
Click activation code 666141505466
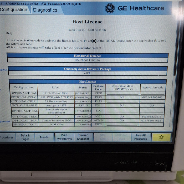(152, 97)
